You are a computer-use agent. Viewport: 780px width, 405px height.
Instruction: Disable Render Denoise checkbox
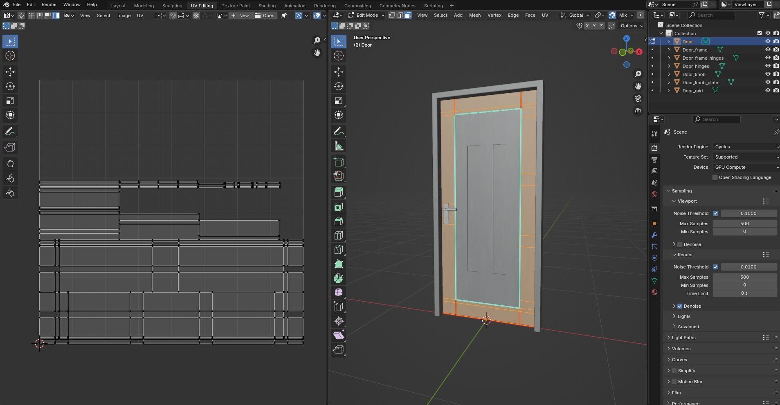(x=680, y=306)
